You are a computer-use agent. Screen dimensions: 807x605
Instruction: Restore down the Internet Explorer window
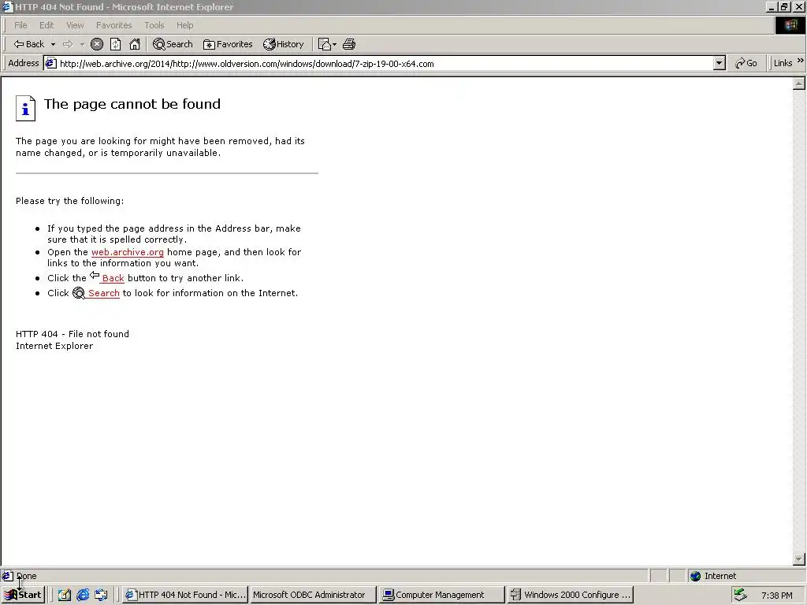pyautogui.click(x=784, y=7)
